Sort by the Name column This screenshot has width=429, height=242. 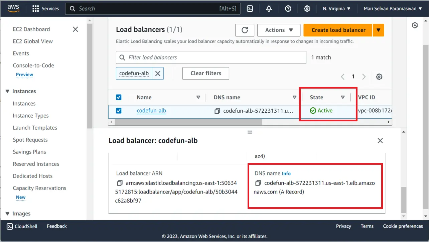coord(198,97)
